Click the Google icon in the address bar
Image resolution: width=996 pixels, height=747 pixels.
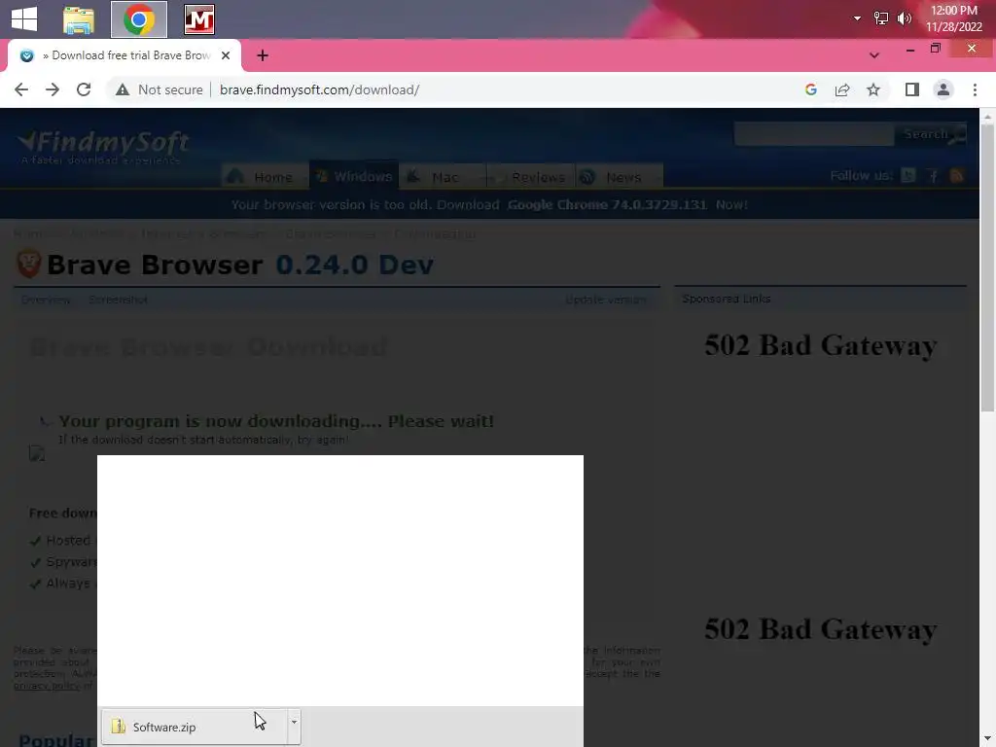(x=810, y=89)
